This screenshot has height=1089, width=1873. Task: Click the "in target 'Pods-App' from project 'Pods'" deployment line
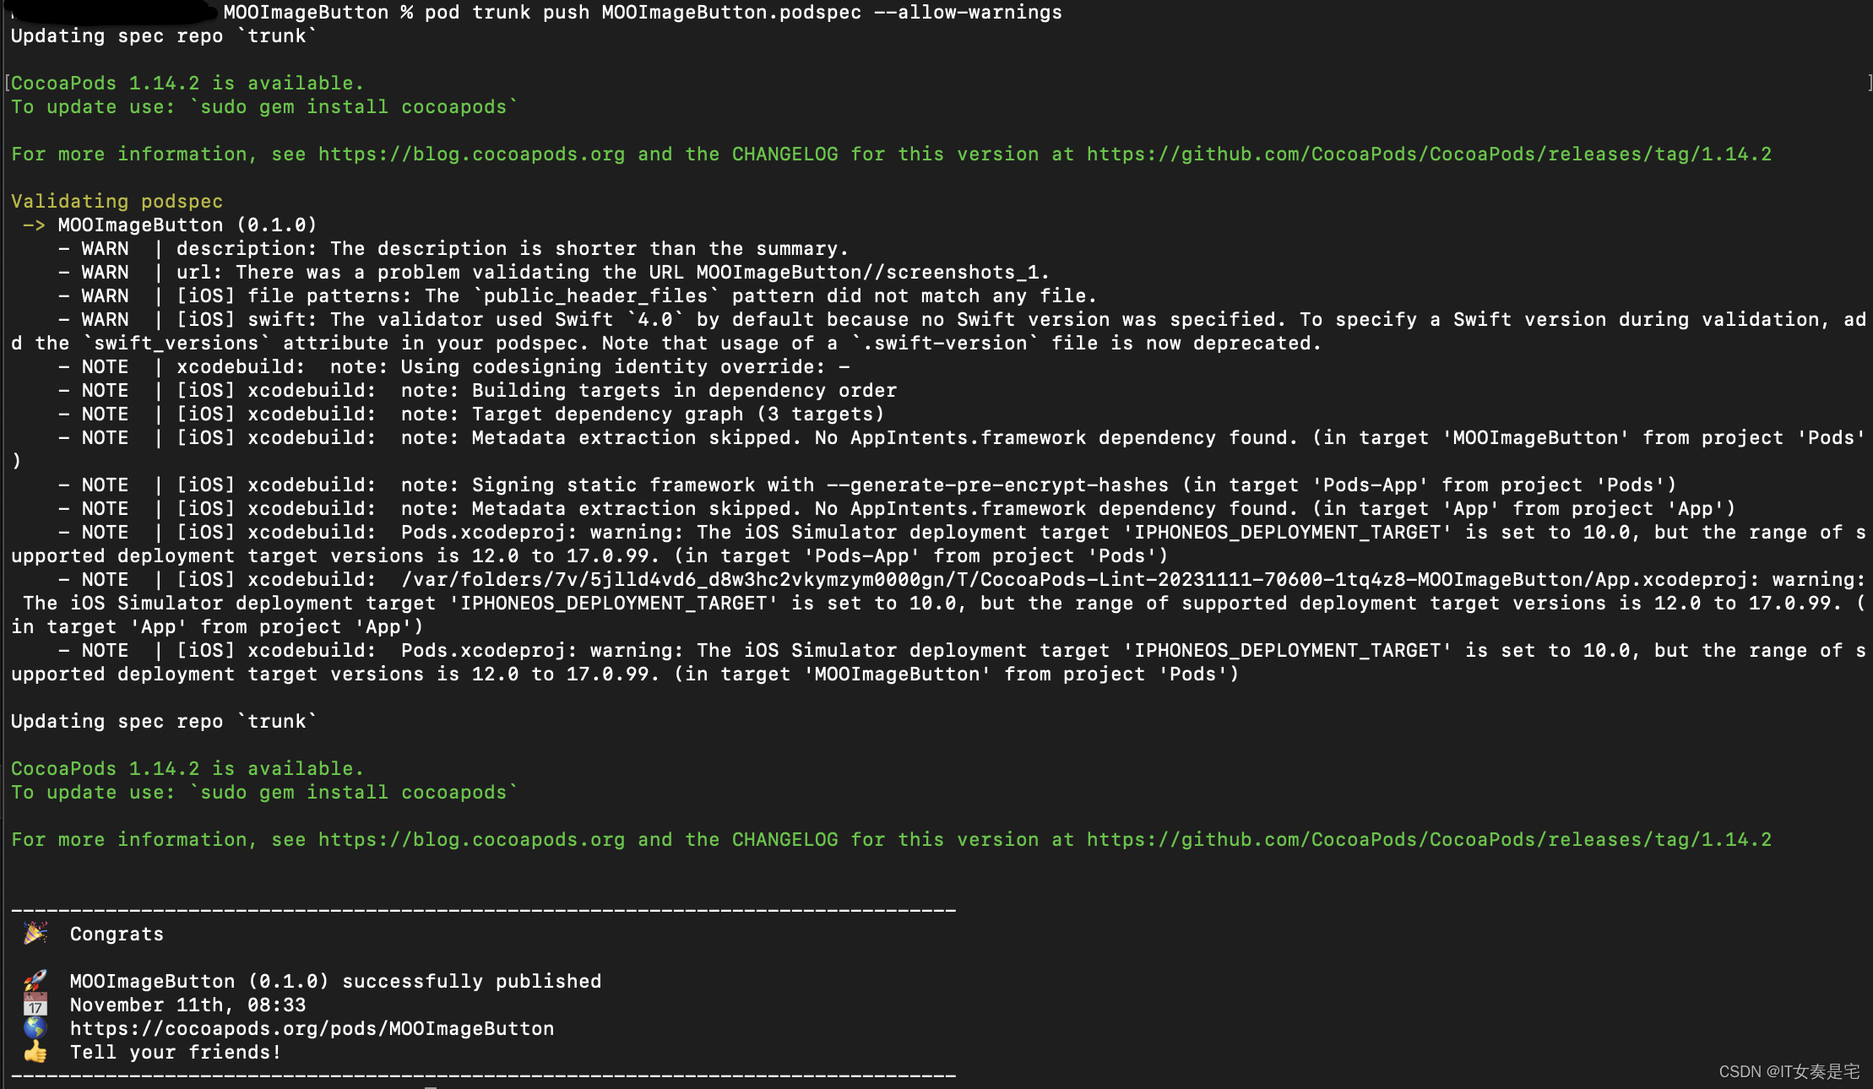pyautogui.click(x=589, y=555)
